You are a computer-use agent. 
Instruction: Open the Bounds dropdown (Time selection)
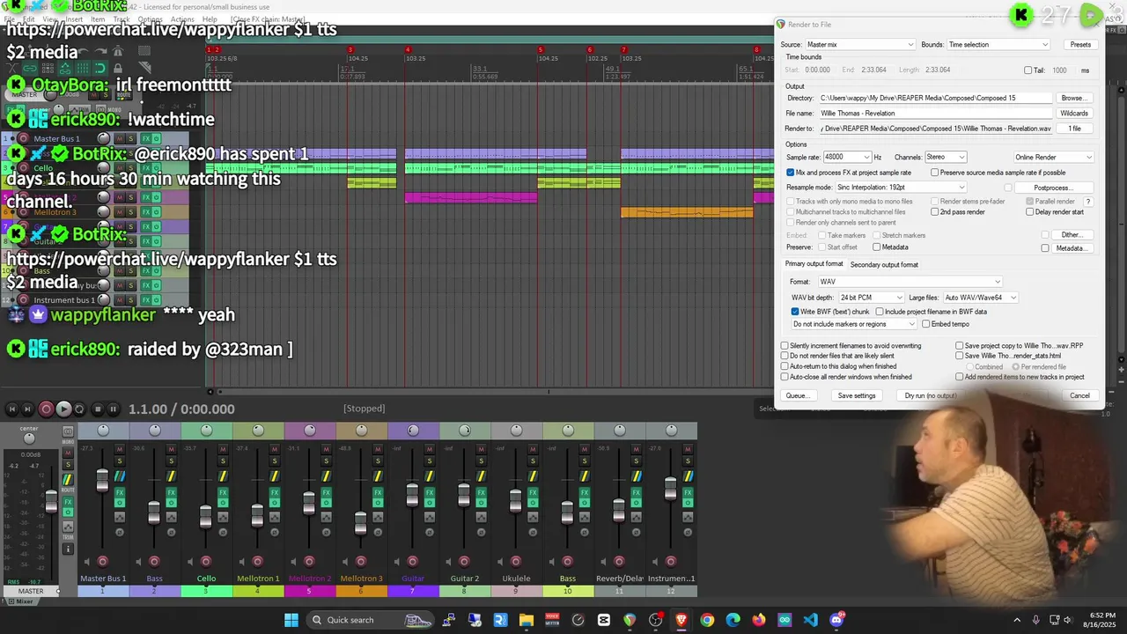(998, 45)
